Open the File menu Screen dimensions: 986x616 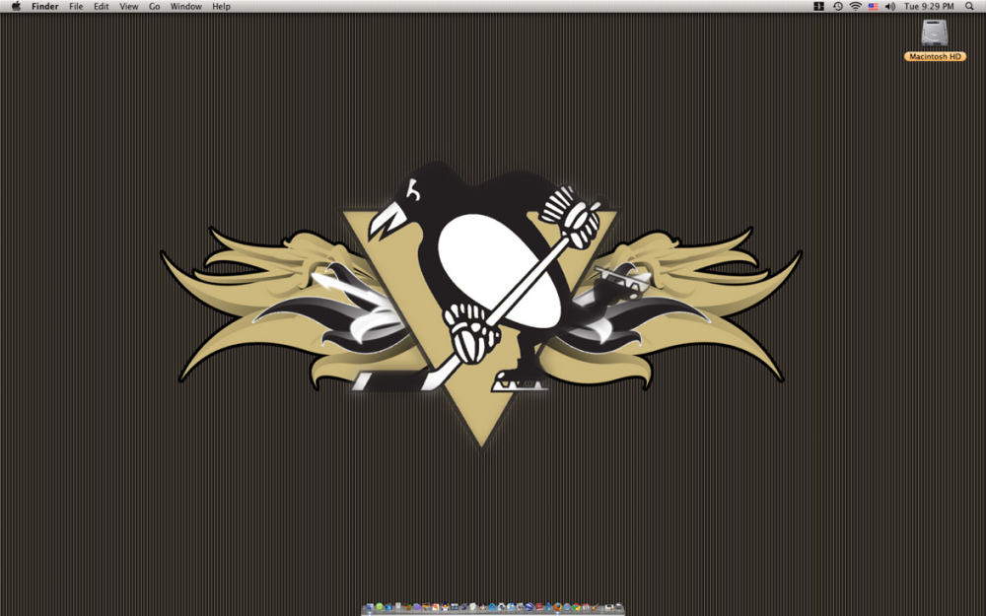(76, 6)
